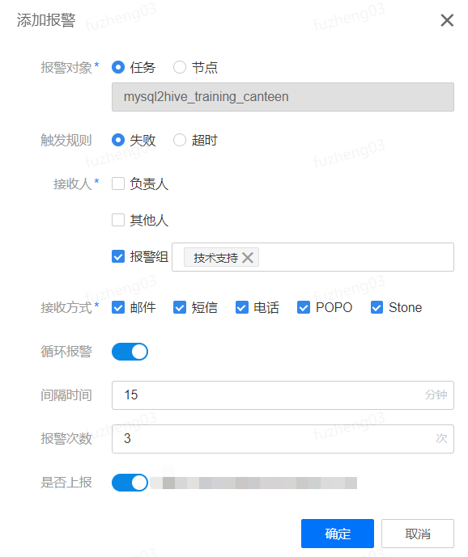Confirm with the 确定 button
The height and width of the screenshot is (557, 468).
pyautogui.click(x=338, y=534)
